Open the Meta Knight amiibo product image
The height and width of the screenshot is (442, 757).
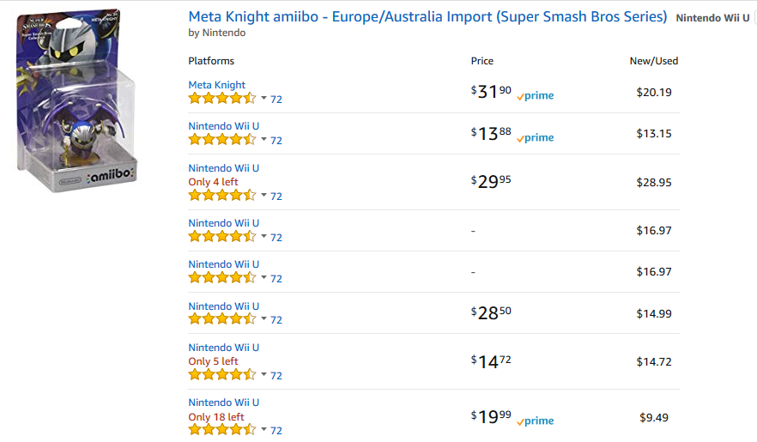coord(76,100)
